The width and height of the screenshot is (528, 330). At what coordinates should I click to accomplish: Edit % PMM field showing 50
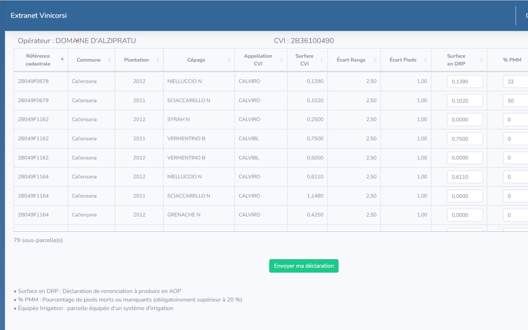tap(516, 101)
